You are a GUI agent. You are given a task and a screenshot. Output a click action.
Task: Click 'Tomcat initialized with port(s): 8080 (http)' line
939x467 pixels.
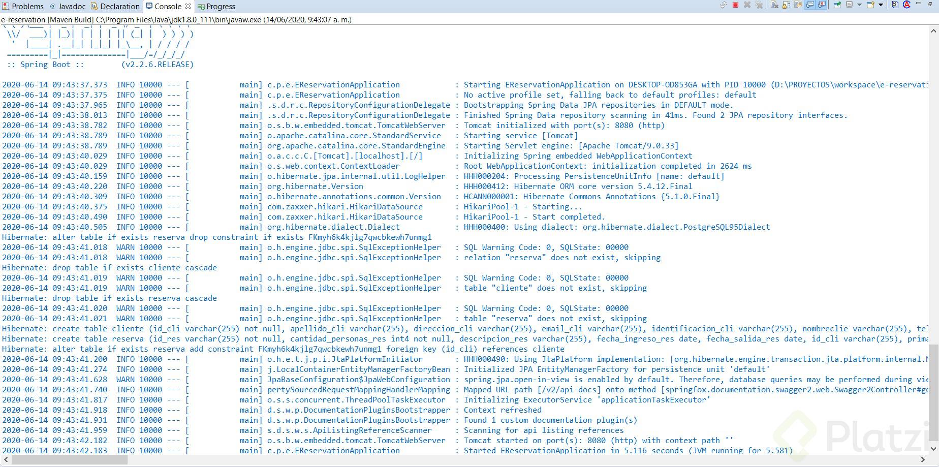point(564,126)
